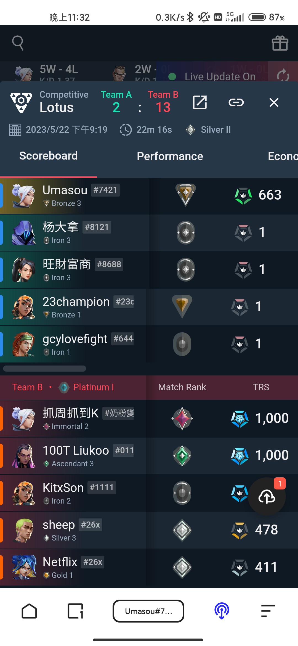The height and width of the screenshot is (646, 298).
Task: Toggle Live Update On indicator
Action: click(212, 76)
